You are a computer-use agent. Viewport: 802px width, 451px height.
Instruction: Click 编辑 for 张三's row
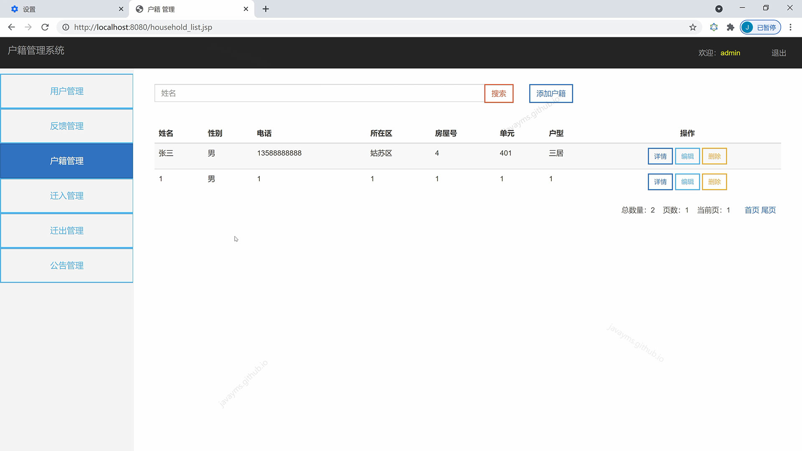click(687, 156)
